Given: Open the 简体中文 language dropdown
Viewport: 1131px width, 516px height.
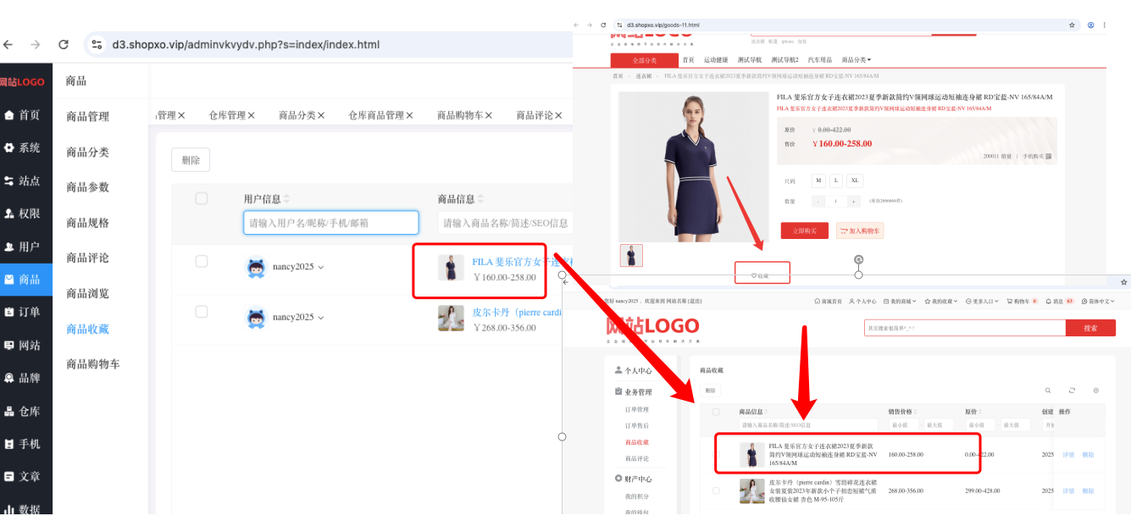Looking at the screenshot, I should [1096, 301].
